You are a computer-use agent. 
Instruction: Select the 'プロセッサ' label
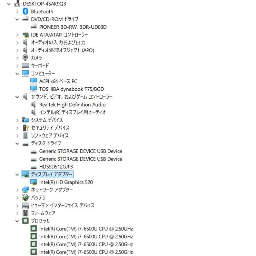point(40,221)
